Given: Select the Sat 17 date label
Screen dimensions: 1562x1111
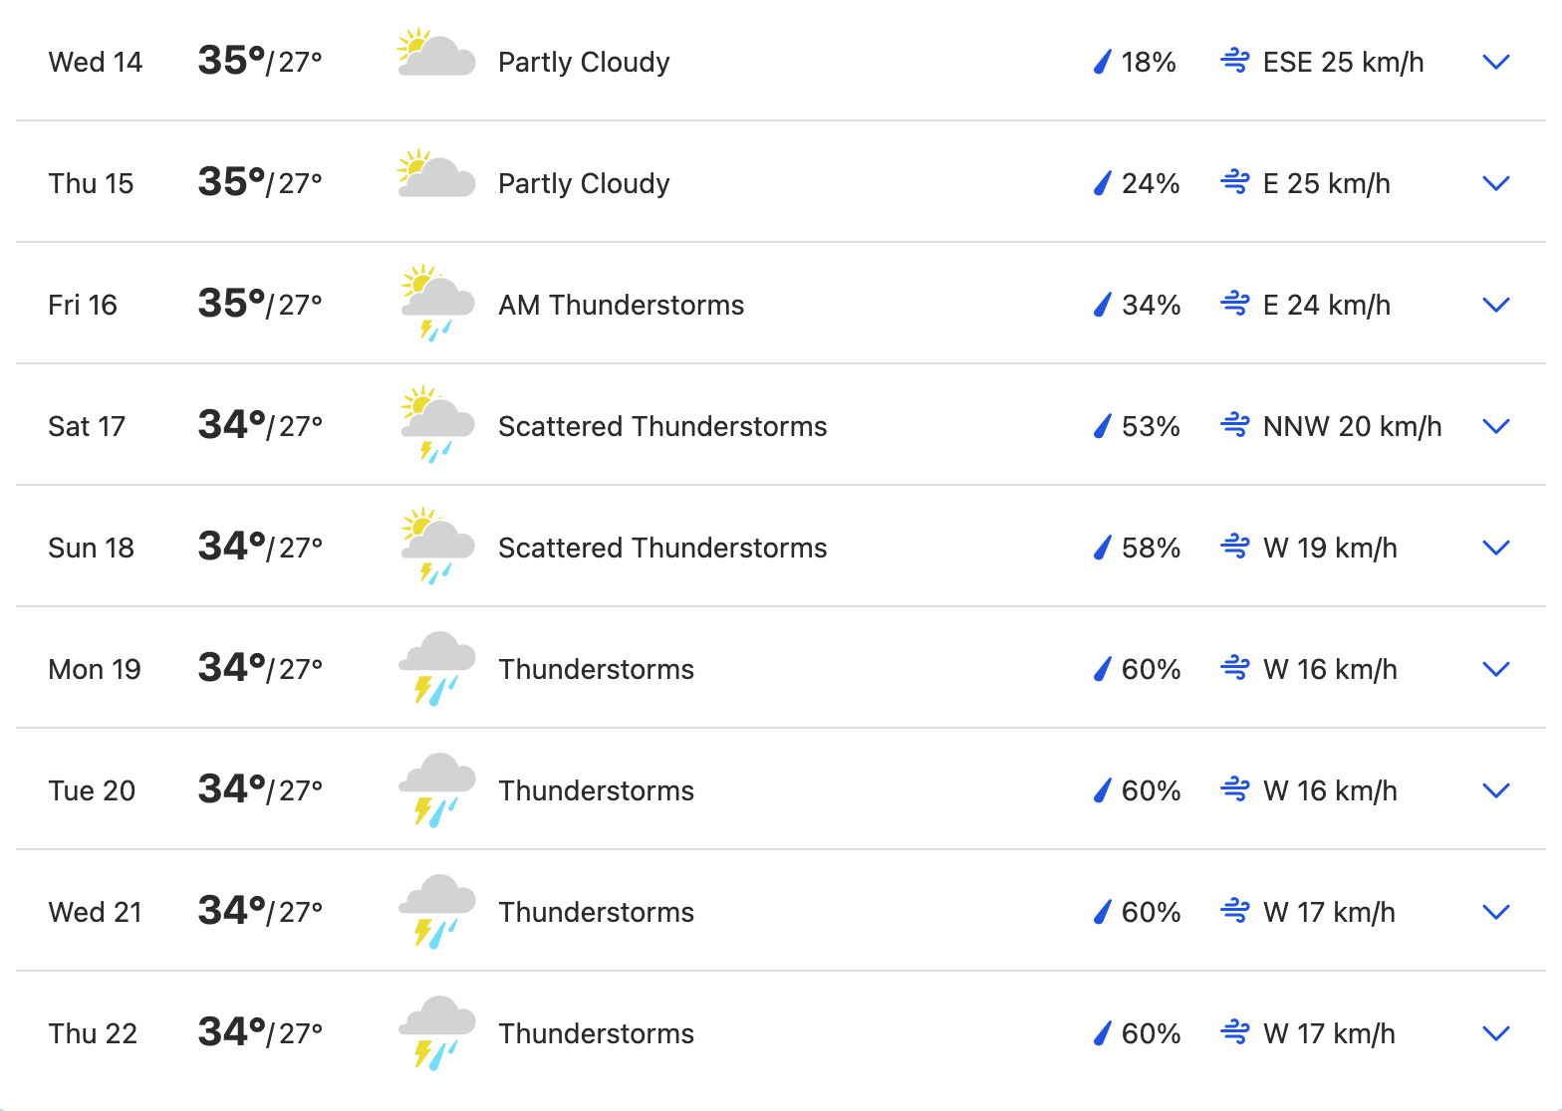Looking at the screenshot, I should [87, 426].
